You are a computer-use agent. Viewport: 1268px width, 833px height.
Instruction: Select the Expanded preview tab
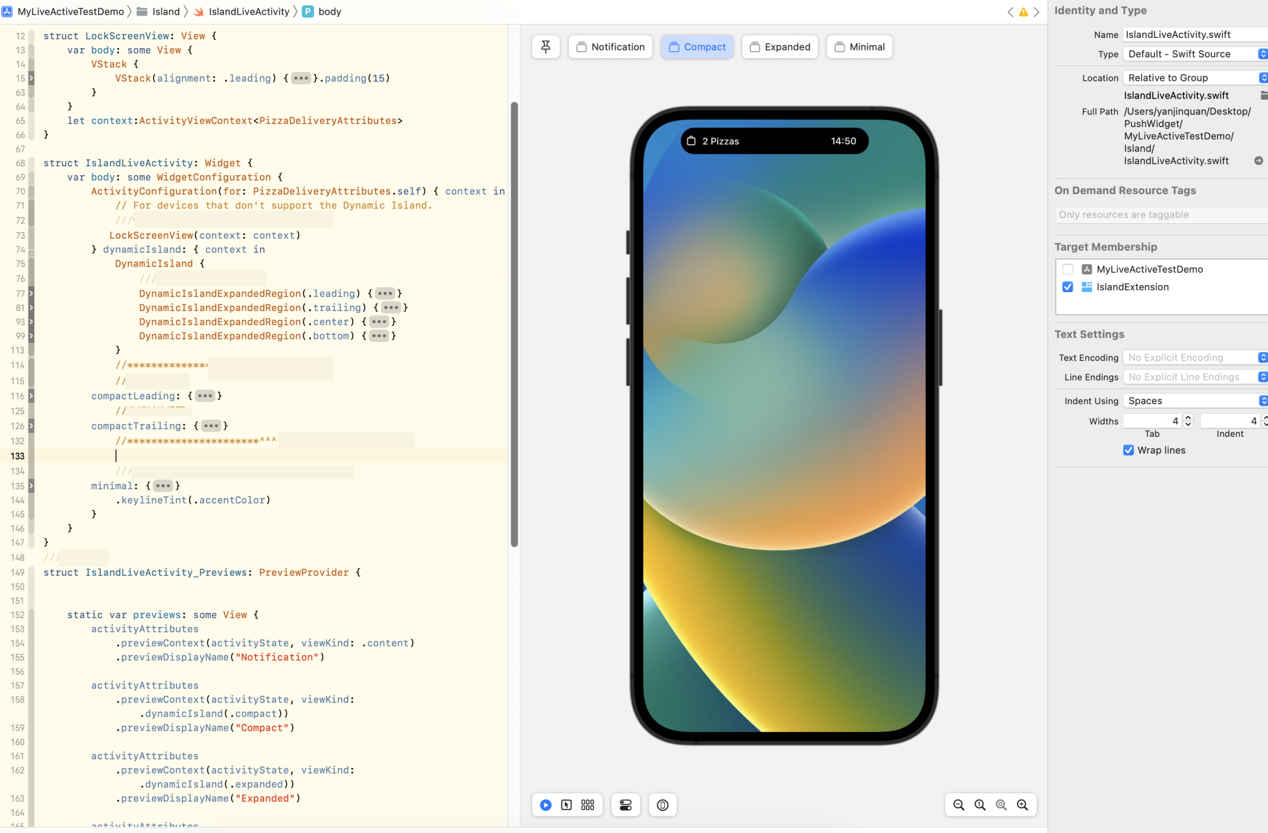(x=779, y=47)
